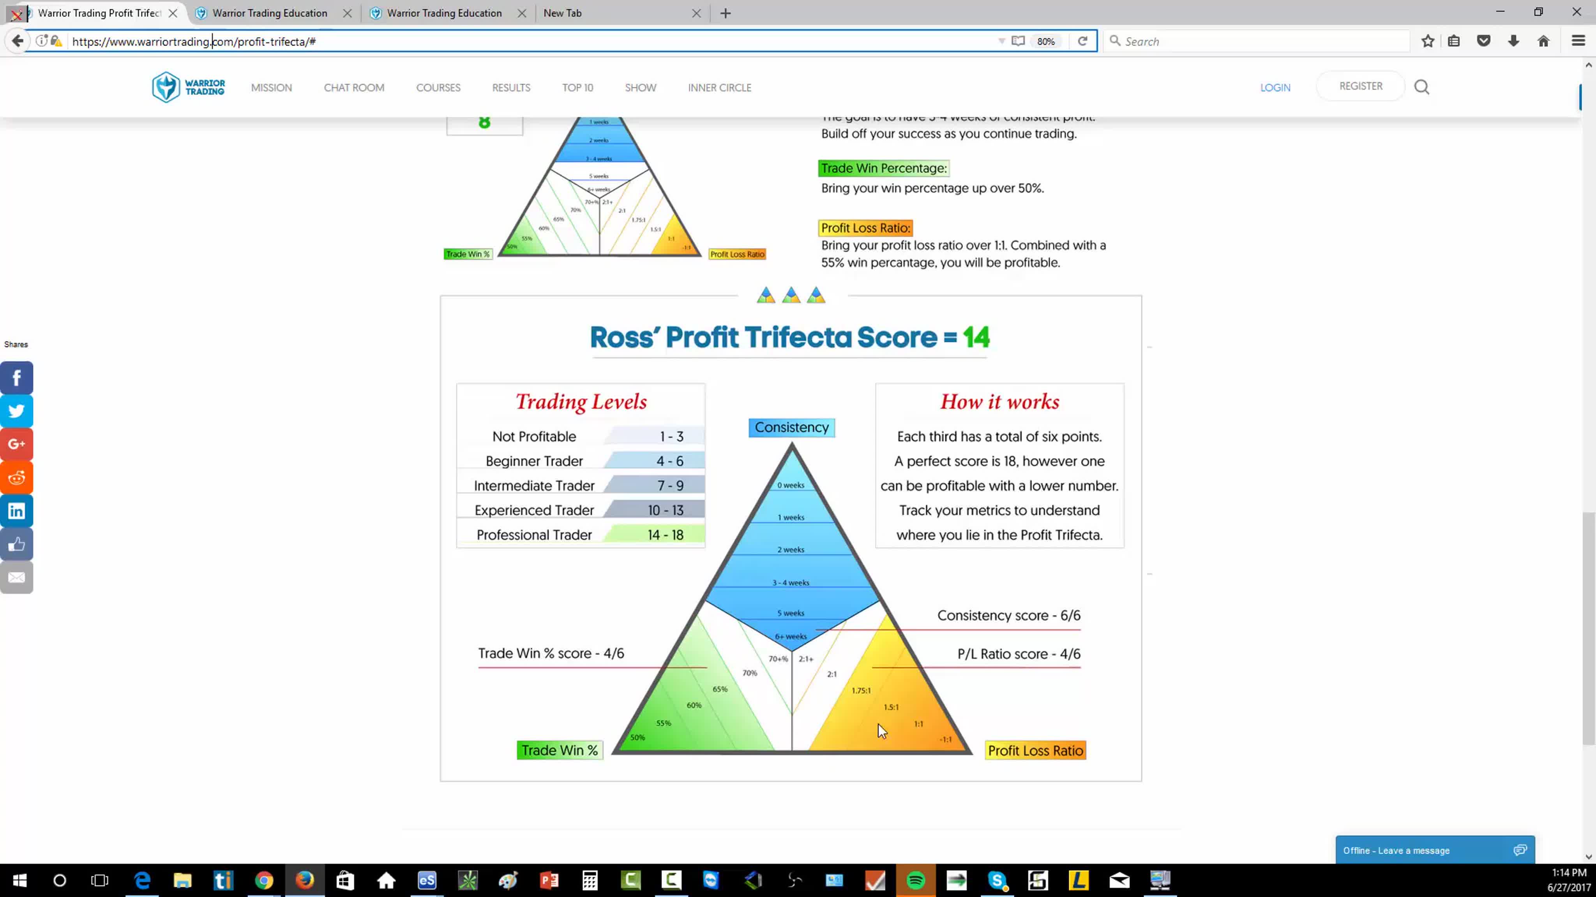Open the website search magnifier icon
This screenshot has width=1596, height=897.
(1421, 87)
